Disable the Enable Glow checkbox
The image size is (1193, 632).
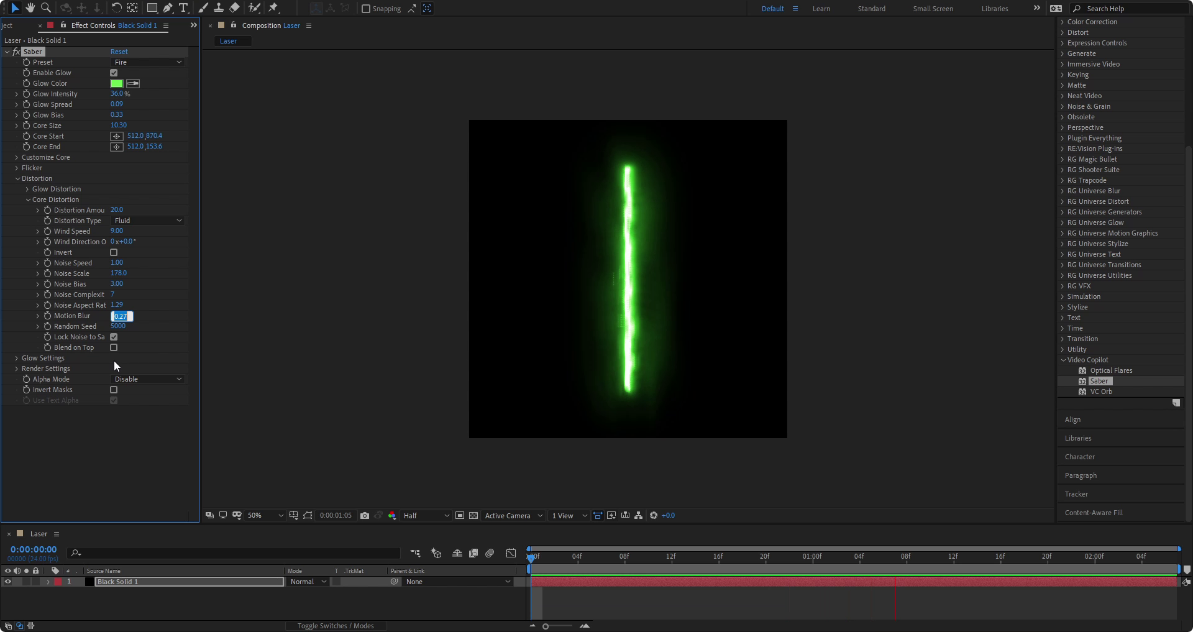pos(114,73)
